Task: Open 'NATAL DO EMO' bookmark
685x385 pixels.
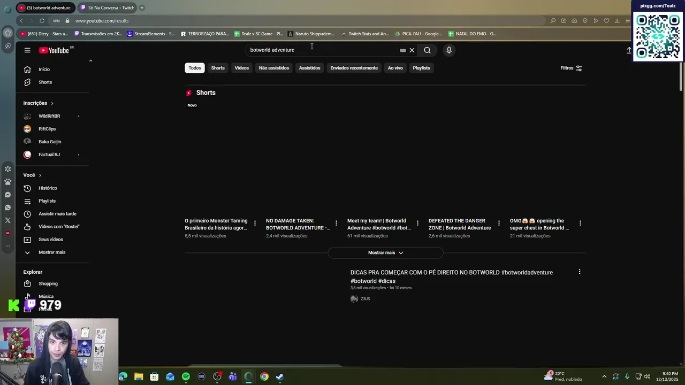Action: coord(472,34)
